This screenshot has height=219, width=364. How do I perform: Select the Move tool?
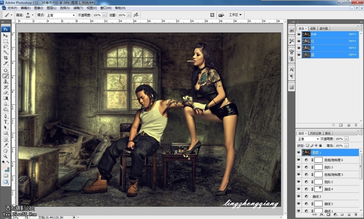coord(6,36)
